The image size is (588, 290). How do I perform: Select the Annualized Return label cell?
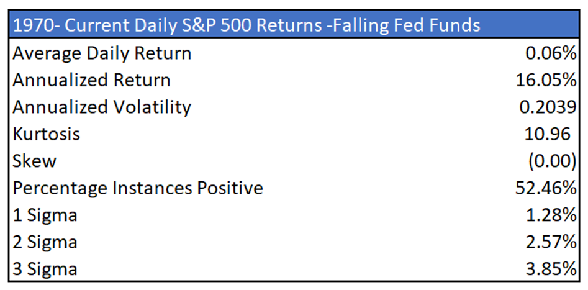coord(91,80)
